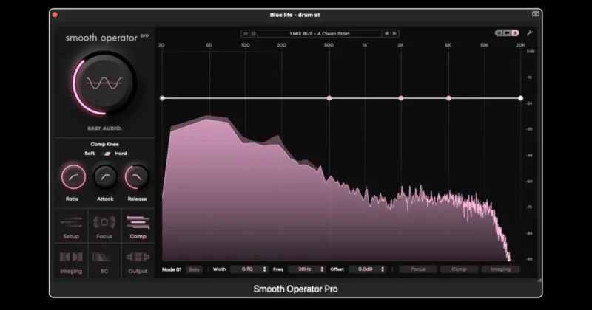The height and width of the screenshot is (310, 592).
Task: Click the 'BABY AUDIO.' brand text
Action: pyautogui.click(x=104, y=128)
